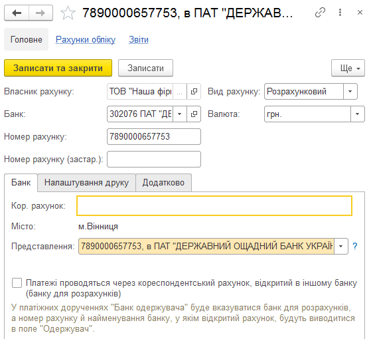Expand the Вид рахунку dropdown
The image size is (369, 339).
[350, 92]
